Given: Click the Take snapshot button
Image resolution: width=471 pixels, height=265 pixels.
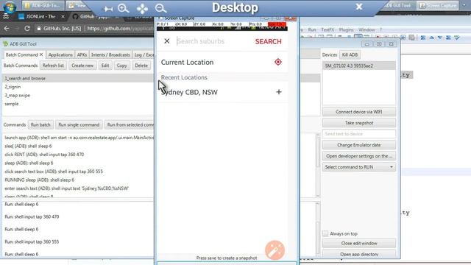Looking at the screenshot, I should 359,123.
